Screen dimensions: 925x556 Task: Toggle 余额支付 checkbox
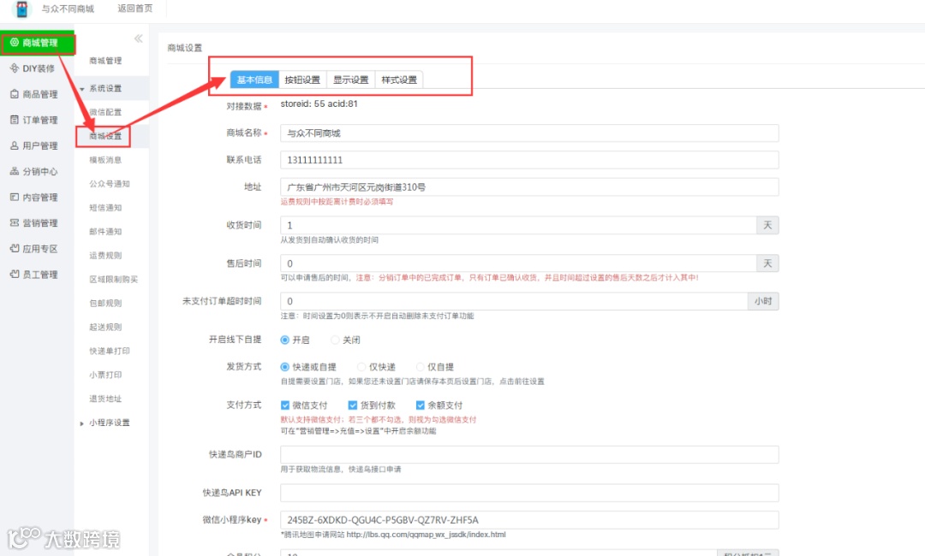point(420,405)
